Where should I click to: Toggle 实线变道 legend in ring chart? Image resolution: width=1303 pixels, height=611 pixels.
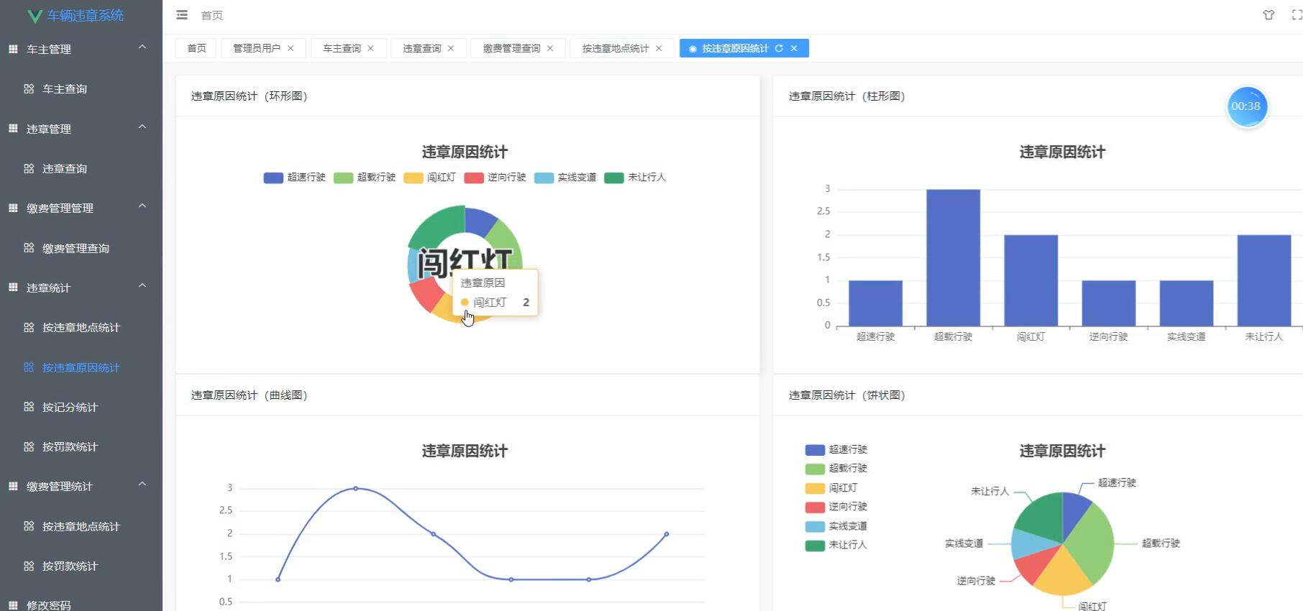(x=565, y=178)
